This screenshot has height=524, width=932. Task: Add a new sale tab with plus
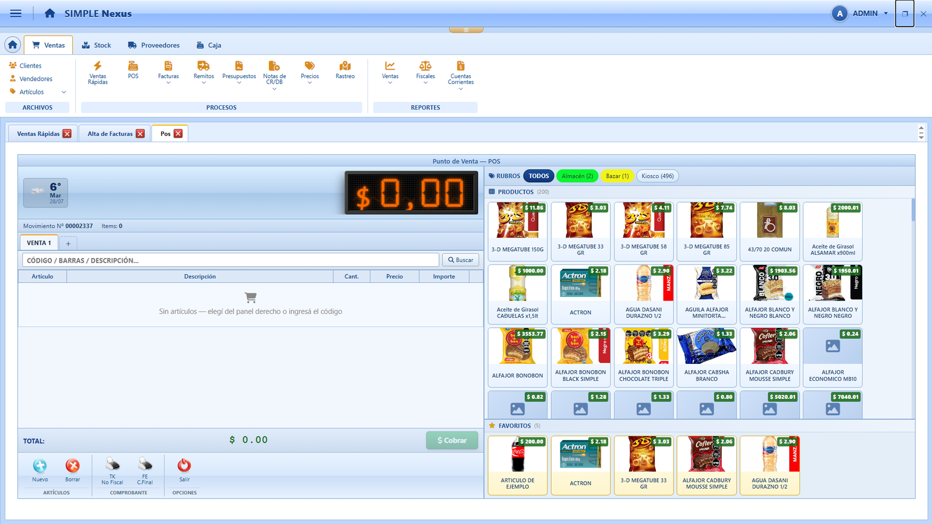(x=68, y=243)
